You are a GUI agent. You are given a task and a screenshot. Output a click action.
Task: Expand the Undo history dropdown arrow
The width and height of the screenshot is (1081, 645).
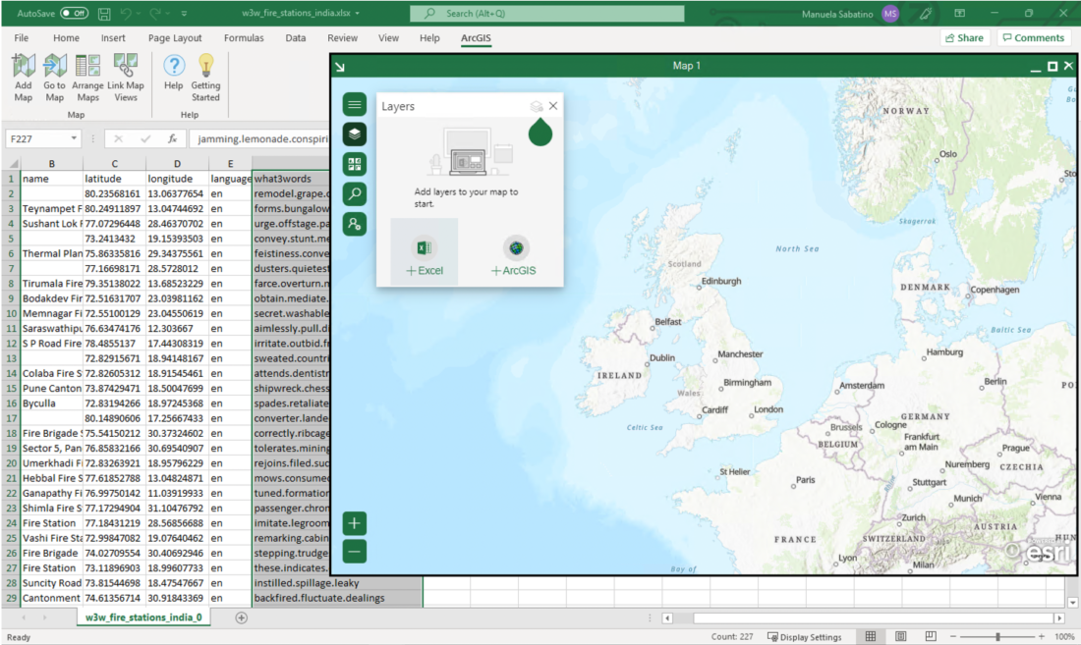click(138, 13)
